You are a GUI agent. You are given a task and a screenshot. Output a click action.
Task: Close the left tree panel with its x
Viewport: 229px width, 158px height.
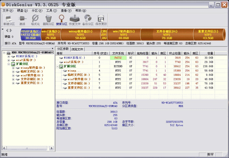coord(53,48)
